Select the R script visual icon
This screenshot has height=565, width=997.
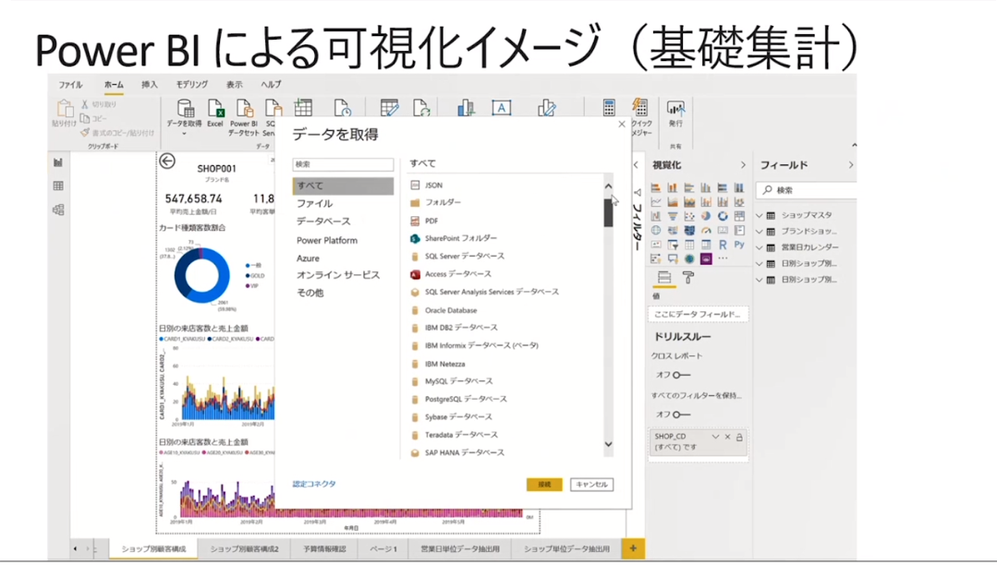pyautogui.click(x=723, y=245)
